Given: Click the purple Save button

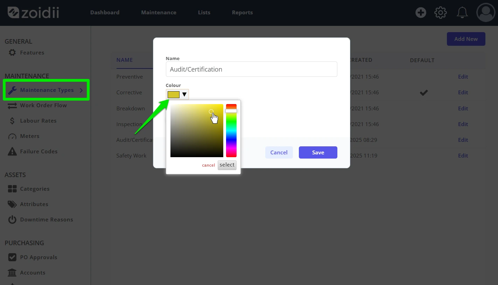Looking at the screenshot, I should (318, 153).
